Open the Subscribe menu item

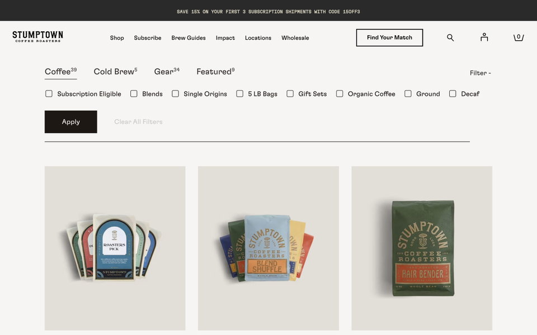click(148, 38)
